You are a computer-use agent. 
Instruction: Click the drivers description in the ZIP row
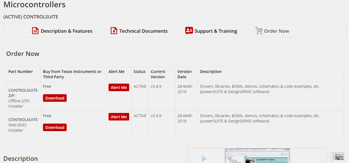coord(260,89)
